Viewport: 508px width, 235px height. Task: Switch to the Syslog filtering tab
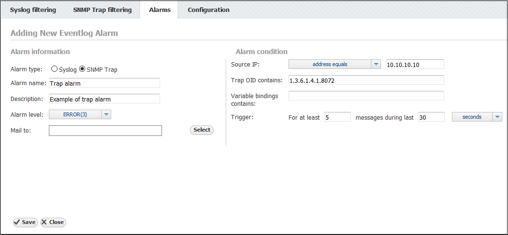click(x=33, y=10)
